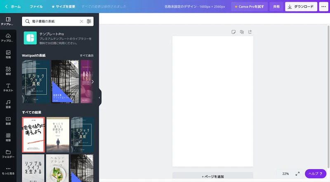Add new page icon above canvas

[250, 32]
